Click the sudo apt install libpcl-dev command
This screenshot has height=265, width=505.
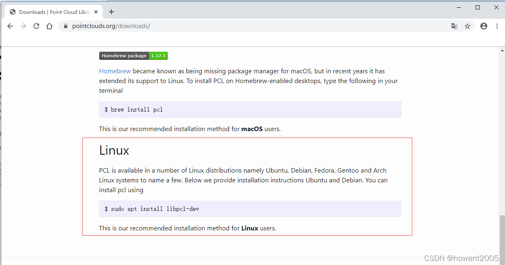point(250,209)
